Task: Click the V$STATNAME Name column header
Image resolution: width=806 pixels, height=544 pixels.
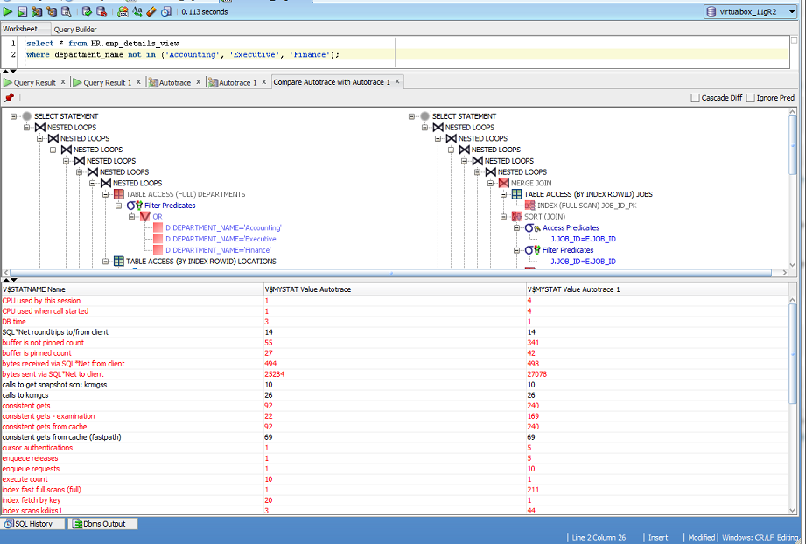Action: pos(133,289)
